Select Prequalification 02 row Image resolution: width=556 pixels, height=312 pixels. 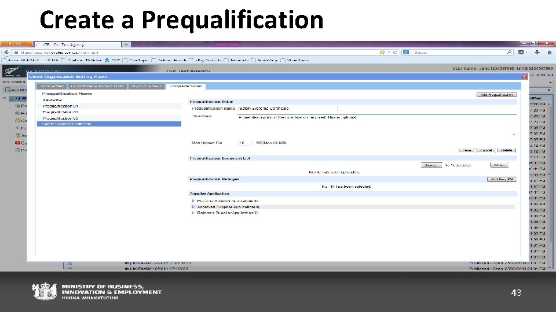pyautogui.click(x=109, y=112)
